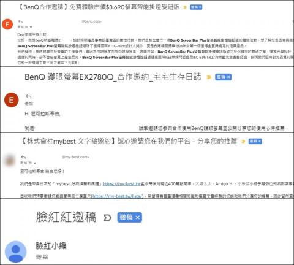
Task: Toggle importance marker on mybest email subject
Action: coord(243,141)
